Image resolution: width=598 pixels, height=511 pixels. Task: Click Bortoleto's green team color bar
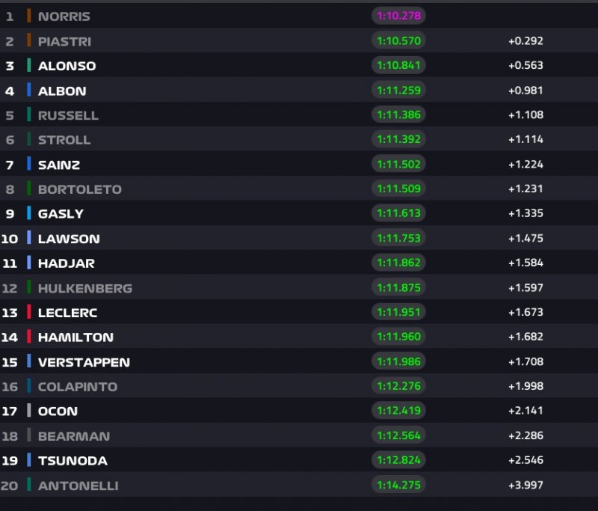tap(29, 189)
